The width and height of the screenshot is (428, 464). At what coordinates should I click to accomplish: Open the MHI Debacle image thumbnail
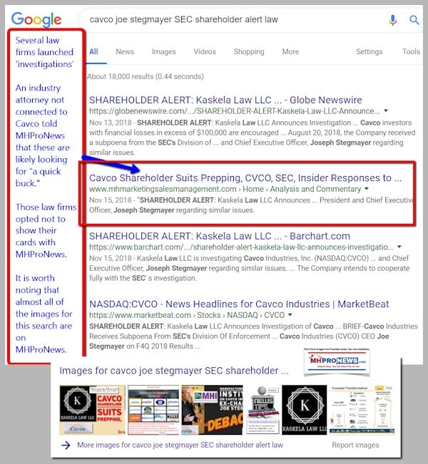pyautogui.click(x=212, y=410)
